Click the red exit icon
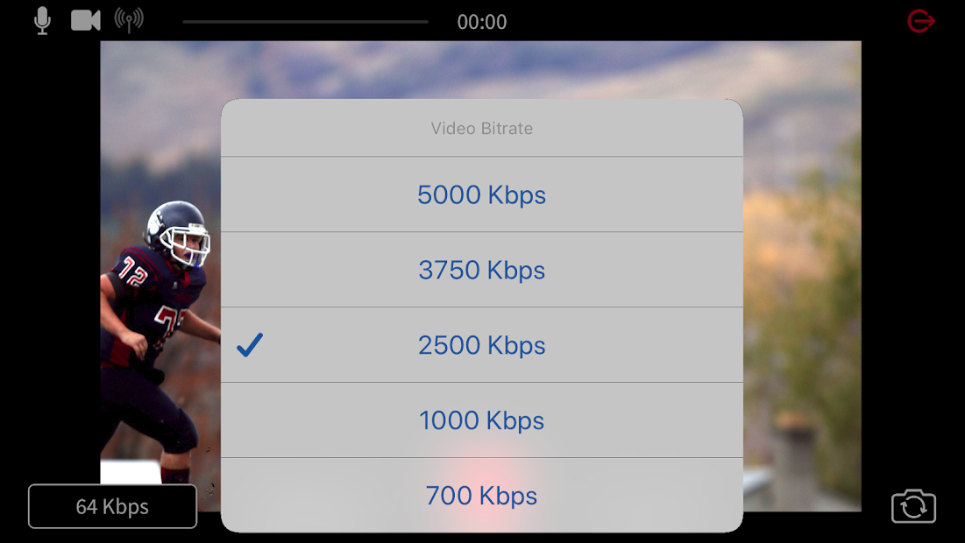 (x=921, y=21)
